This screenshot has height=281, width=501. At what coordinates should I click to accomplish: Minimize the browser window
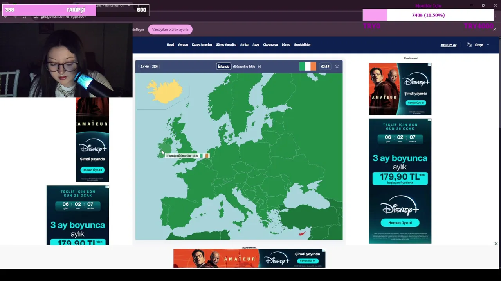tap(471, 5)
